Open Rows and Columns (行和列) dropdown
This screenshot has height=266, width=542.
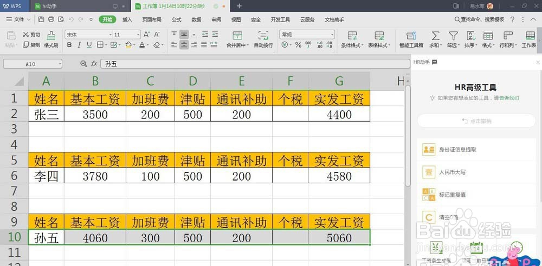click(508, 39)
